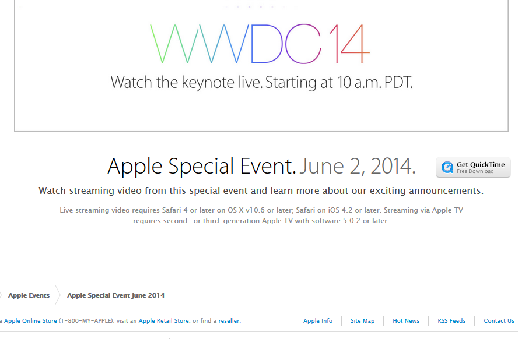
Task: Click the chevron separator after Apple Events
Action: [58, 295]
